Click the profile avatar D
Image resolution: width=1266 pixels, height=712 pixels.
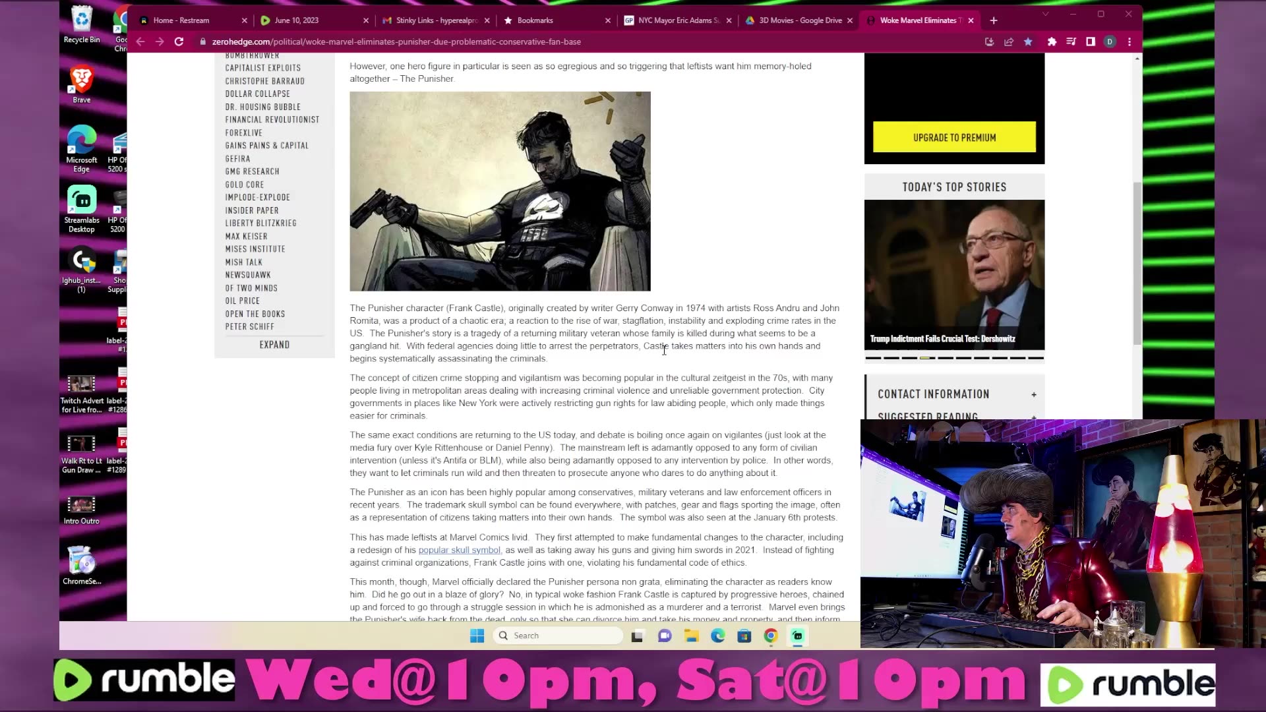1110,42
